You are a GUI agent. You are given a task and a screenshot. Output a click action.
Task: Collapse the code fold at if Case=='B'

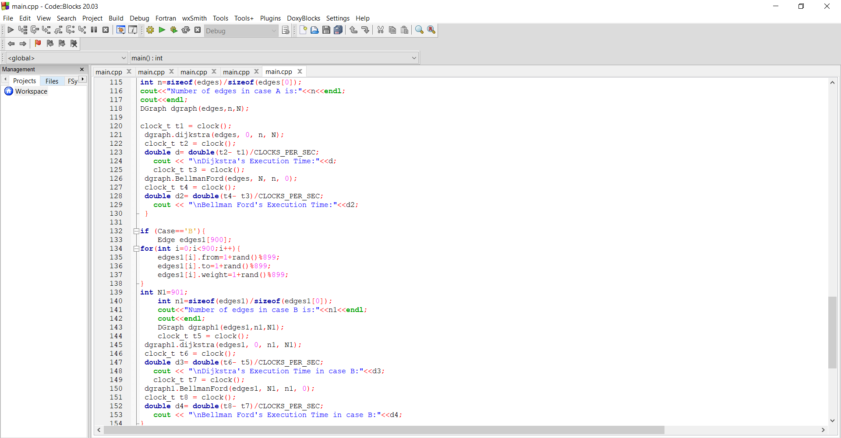coord(136,231)
